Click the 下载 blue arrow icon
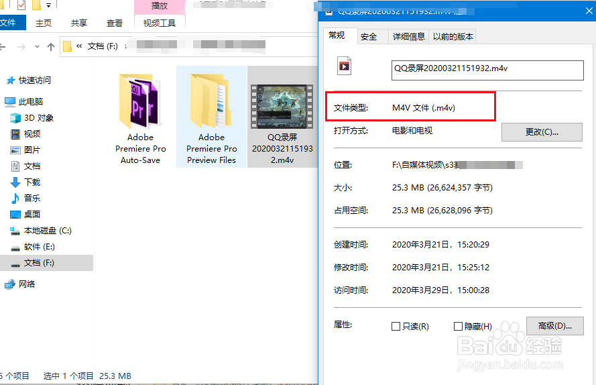The image size is (596, 385). (15, 182)
